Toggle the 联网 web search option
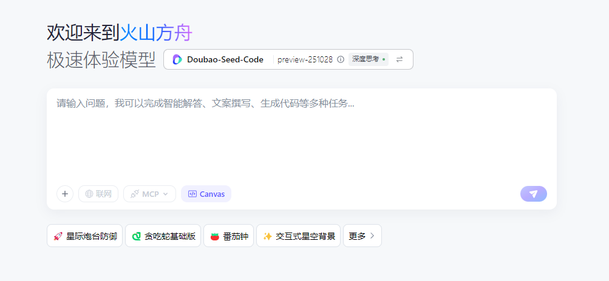 (x=98, y=194)
